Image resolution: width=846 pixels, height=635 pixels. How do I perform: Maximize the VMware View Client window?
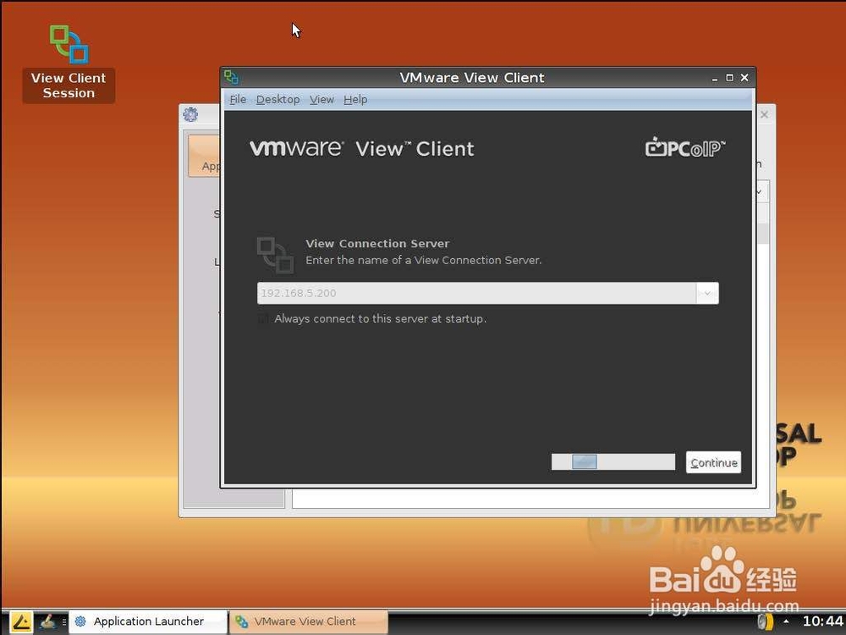tap(729, 78)
